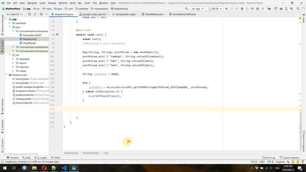Screen dimensions: 306x172
Task: Click the Attach Debugger to Android Process icon
Action: (258, 9)
